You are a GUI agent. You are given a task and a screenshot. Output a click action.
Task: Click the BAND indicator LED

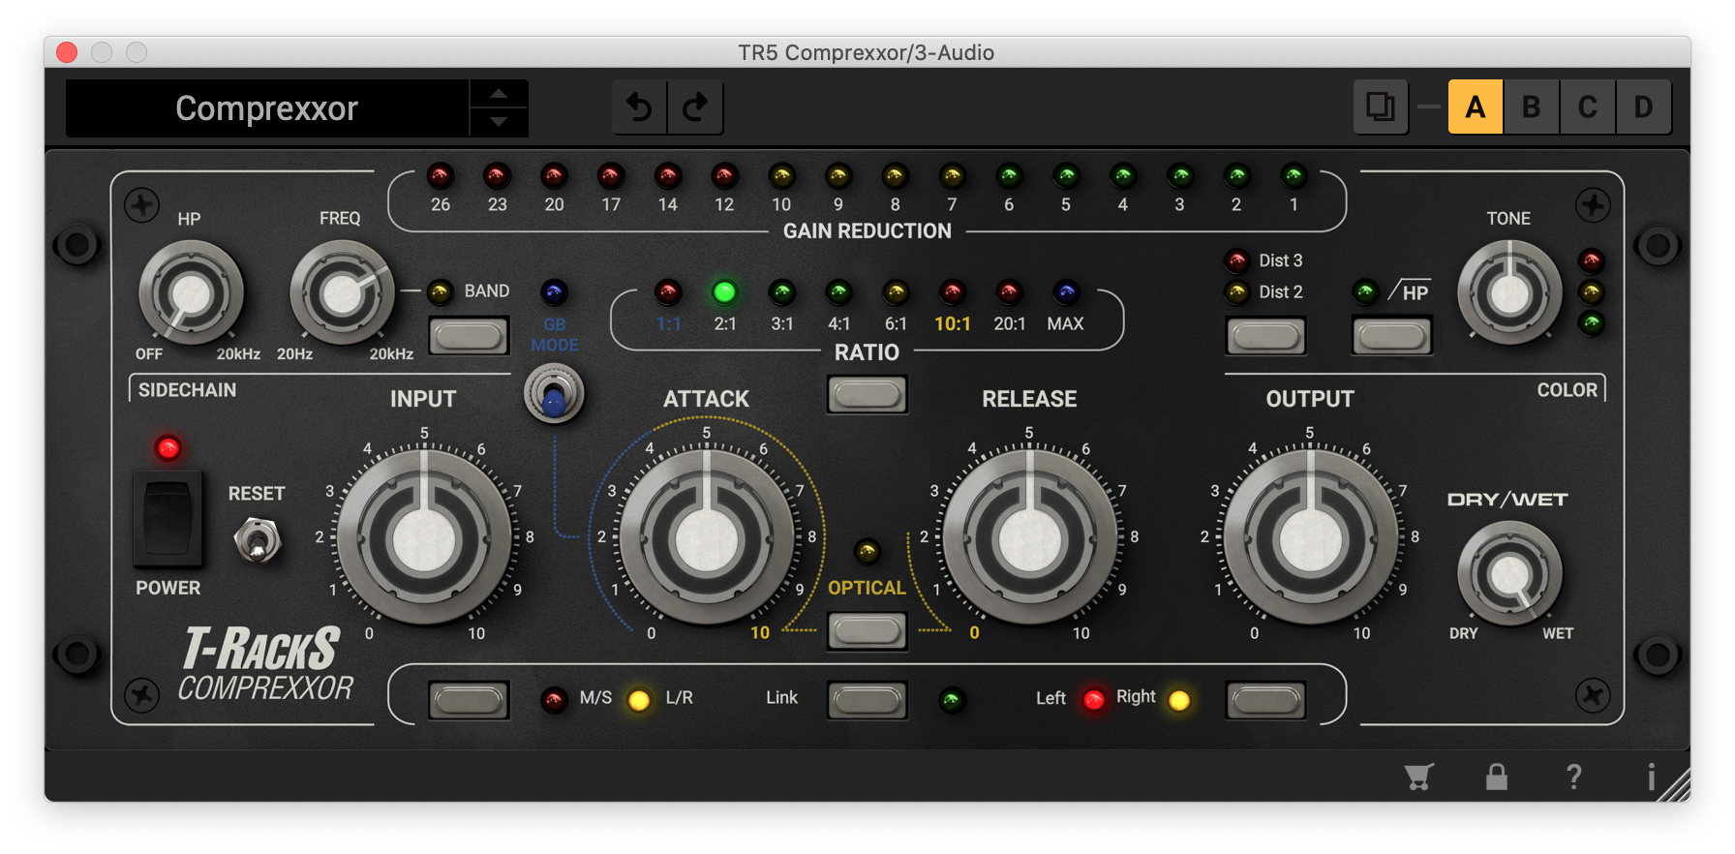pos(440,291)
